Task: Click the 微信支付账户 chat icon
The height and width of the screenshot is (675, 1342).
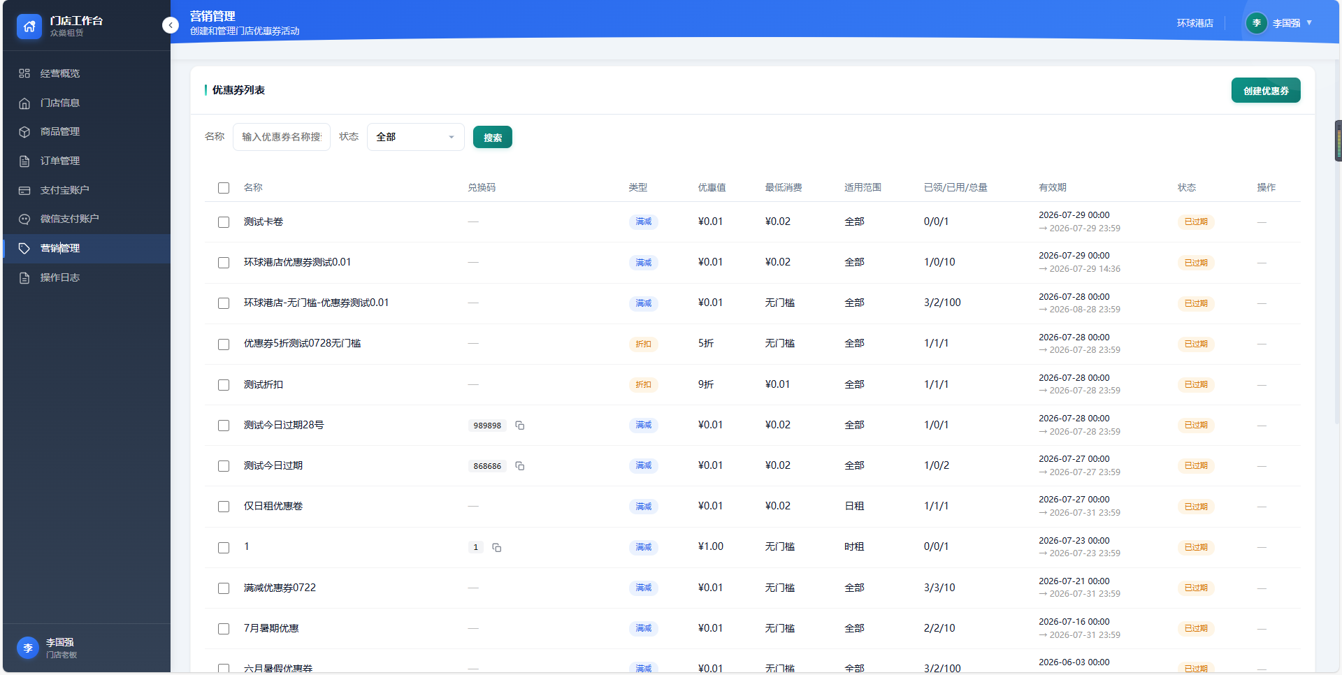Action: coord(24,219)
